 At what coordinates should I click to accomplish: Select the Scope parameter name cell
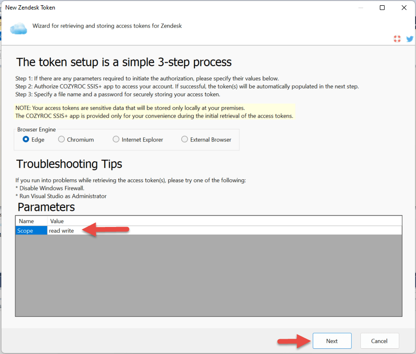31,231
